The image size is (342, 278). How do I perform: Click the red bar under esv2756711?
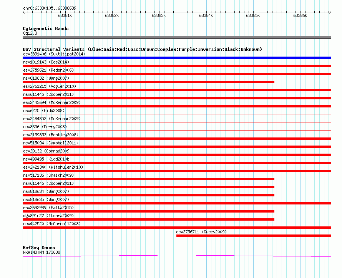pos(254,236)
